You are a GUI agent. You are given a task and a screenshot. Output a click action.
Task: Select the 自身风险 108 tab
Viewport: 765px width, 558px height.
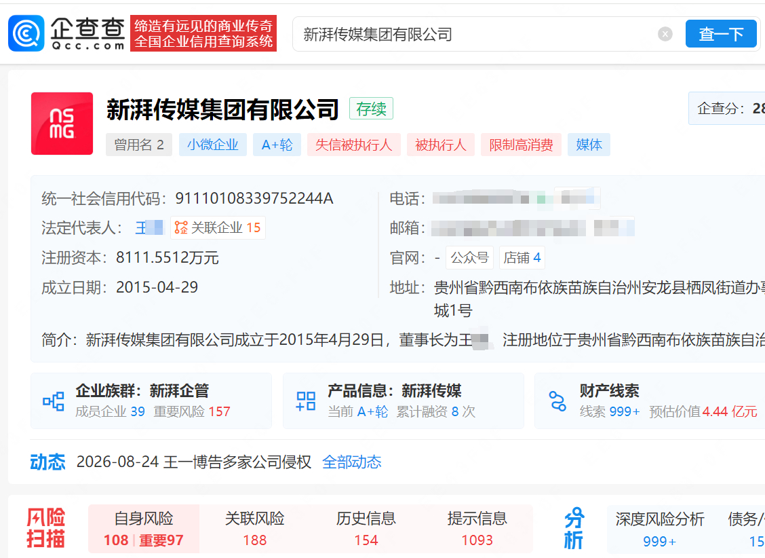[144, 529]
